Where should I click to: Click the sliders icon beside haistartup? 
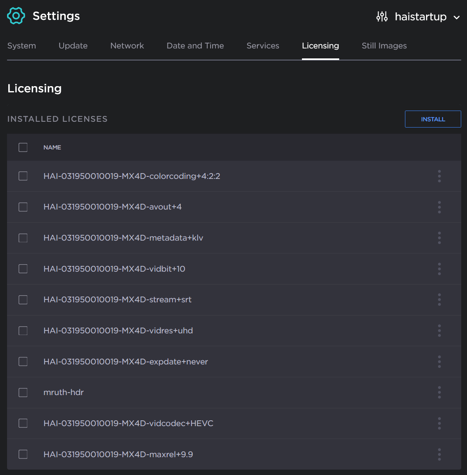click(382, 17)
